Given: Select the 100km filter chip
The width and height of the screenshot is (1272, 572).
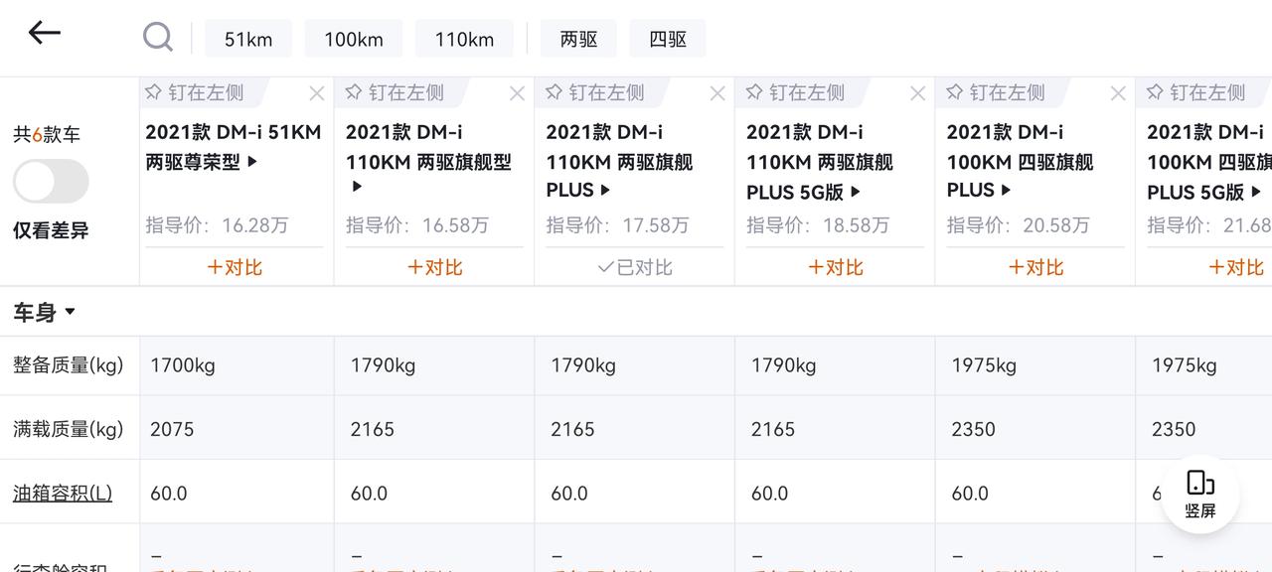Looking at the screenshot, I should click(353, 39).
